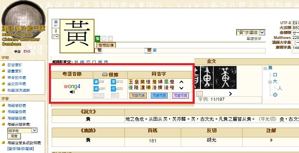Image resolution: width=299 pixels, height=153 pixels.
Task: Play the wong4 pronunciation speaker icon
Action: point(72,92)
